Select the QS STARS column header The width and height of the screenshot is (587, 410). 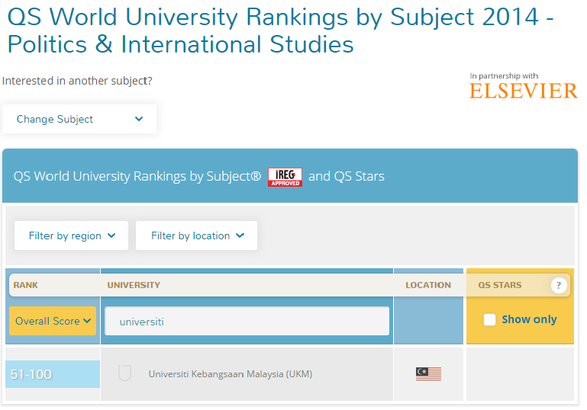[500, 285]
